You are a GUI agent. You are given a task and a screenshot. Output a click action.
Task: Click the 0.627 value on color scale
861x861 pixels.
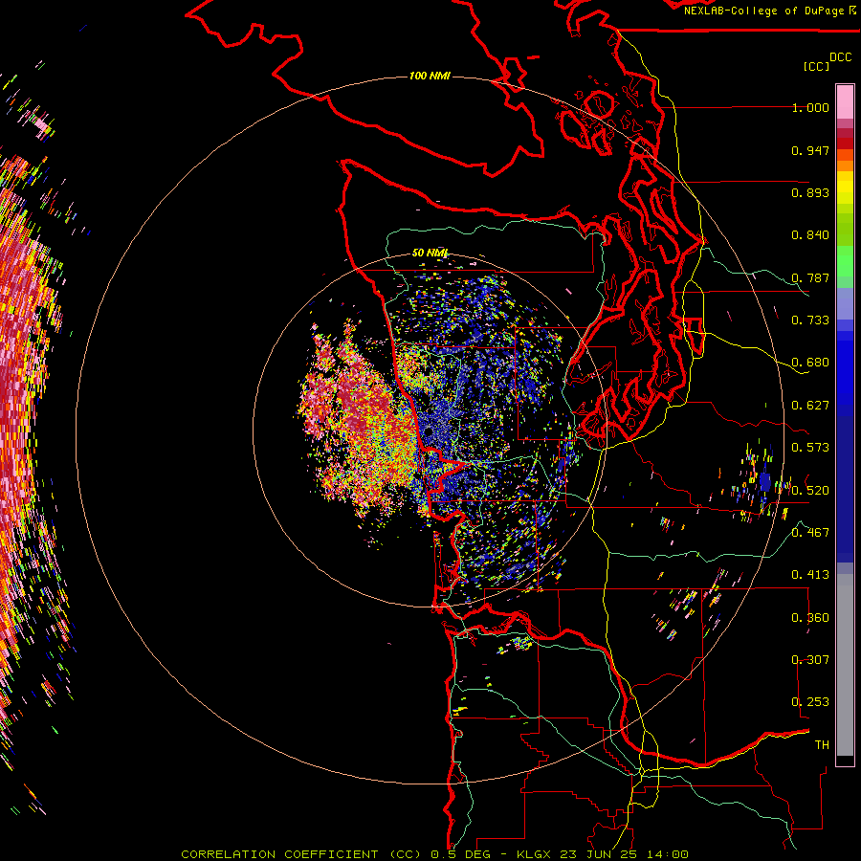pyautogui.click(x=810, y=406)
